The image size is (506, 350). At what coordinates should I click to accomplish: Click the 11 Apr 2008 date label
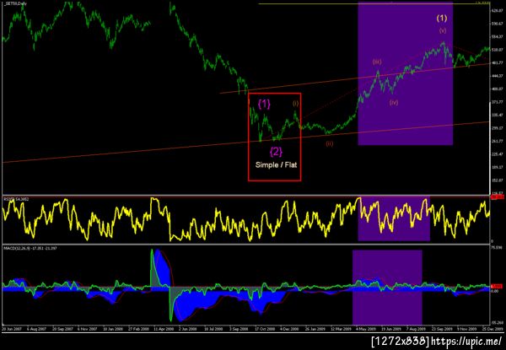click(x=164, y=329)
